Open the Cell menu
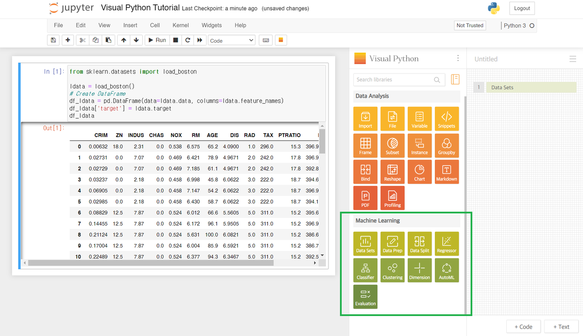 (155, 25)
